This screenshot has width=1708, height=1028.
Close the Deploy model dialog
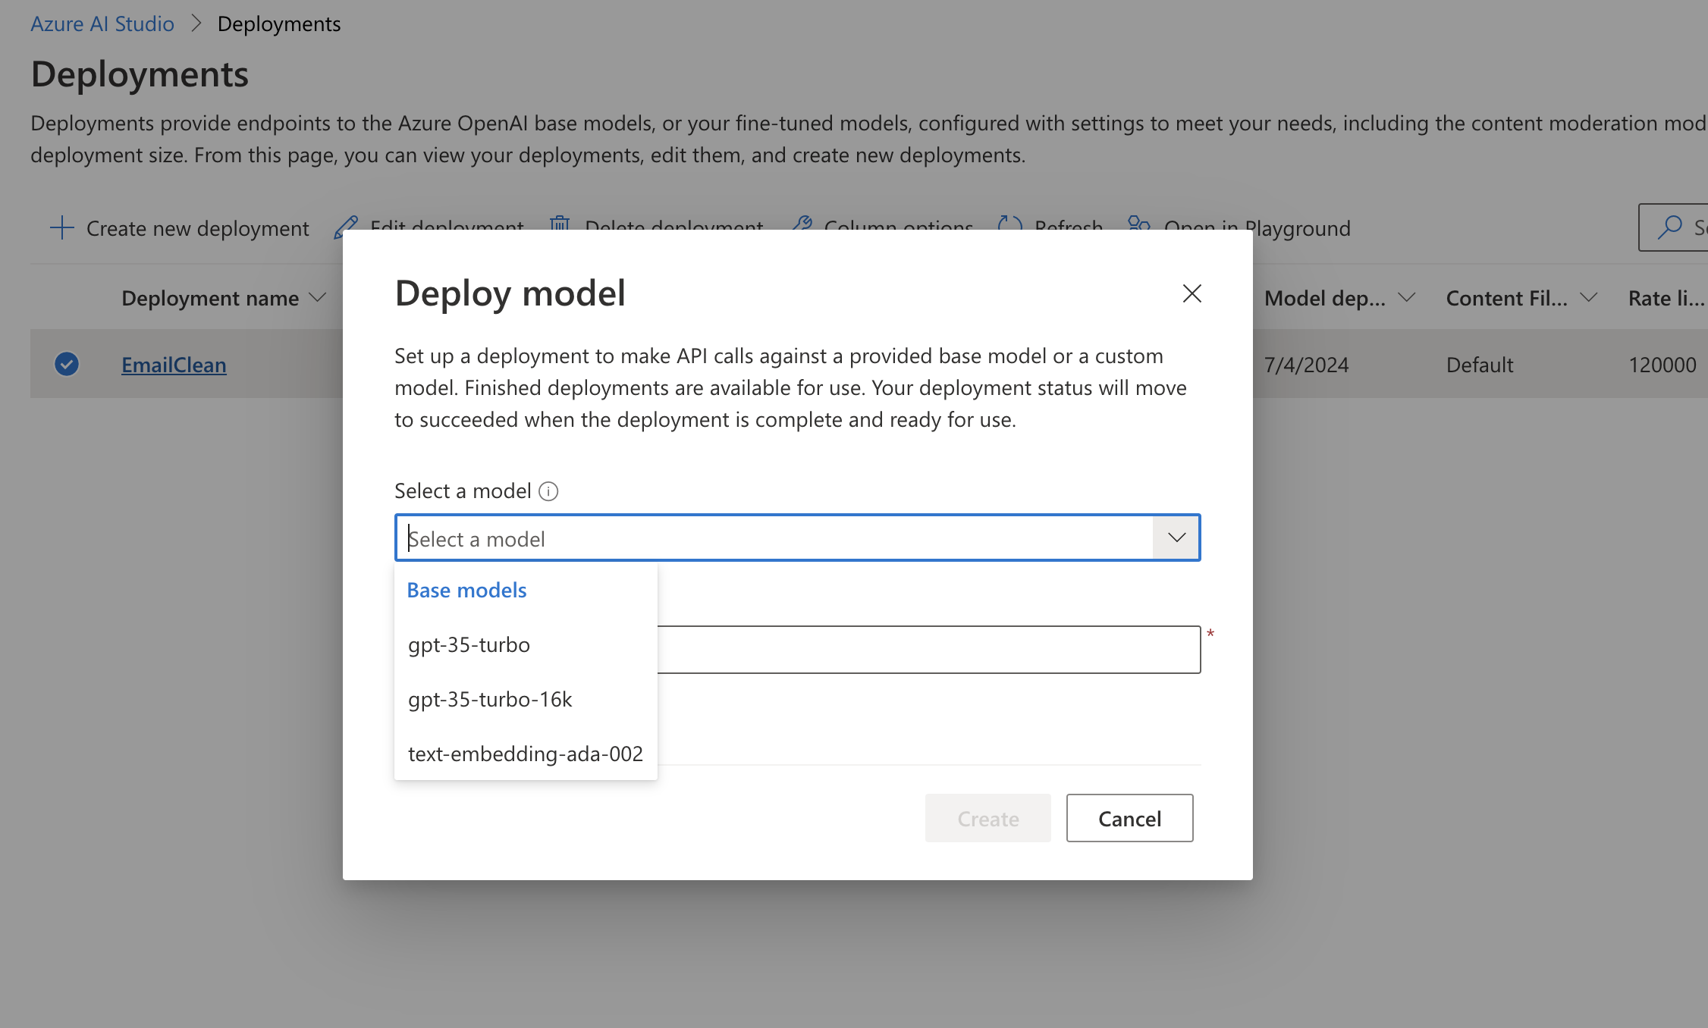point(1192,293)
